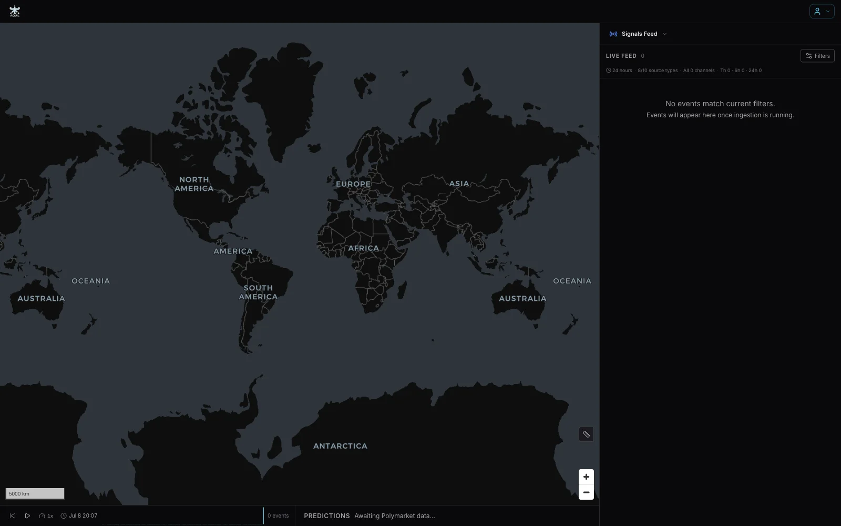The image size is (841, 526).
Task: Zoom in on the map with plus
Action: pyautogui.click(x=586, y=477)
